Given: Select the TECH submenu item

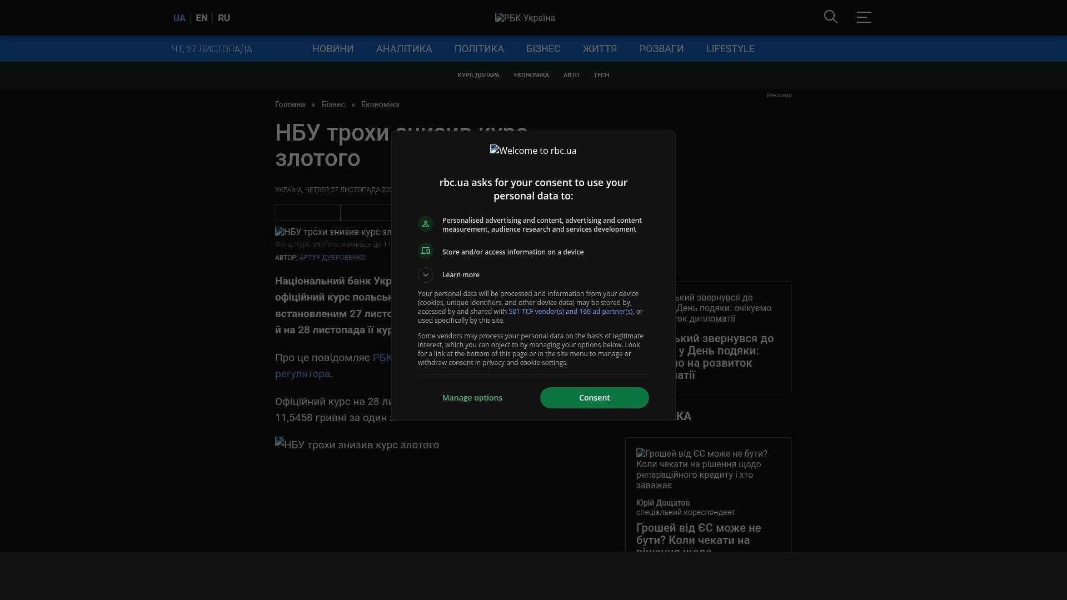Looking at the screenshot, I should tap(601, 75).
